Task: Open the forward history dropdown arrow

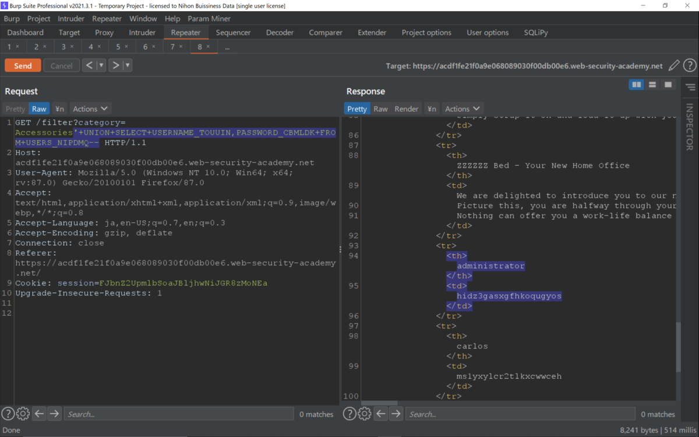Action: coord(128,65)
